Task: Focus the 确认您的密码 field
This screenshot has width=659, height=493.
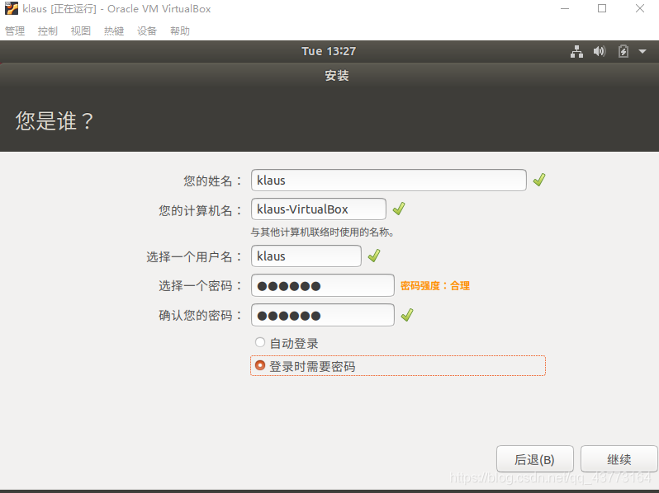Action: 323,315
